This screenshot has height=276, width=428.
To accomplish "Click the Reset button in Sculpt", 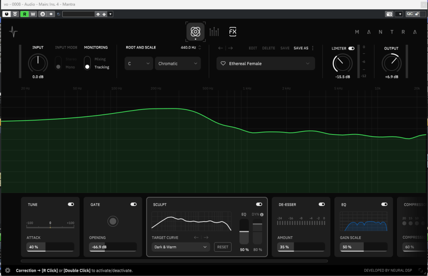I will coord(223,247).
